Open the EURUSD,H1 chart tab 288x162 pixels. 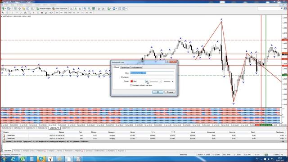(x=7, y=128)
